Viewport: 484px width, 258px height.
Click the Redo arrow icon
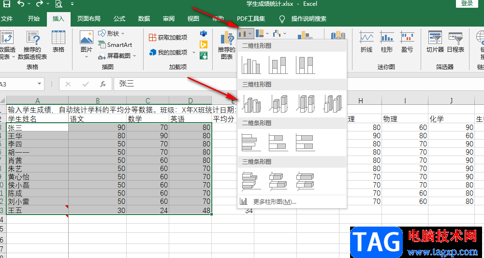point(39,4)
